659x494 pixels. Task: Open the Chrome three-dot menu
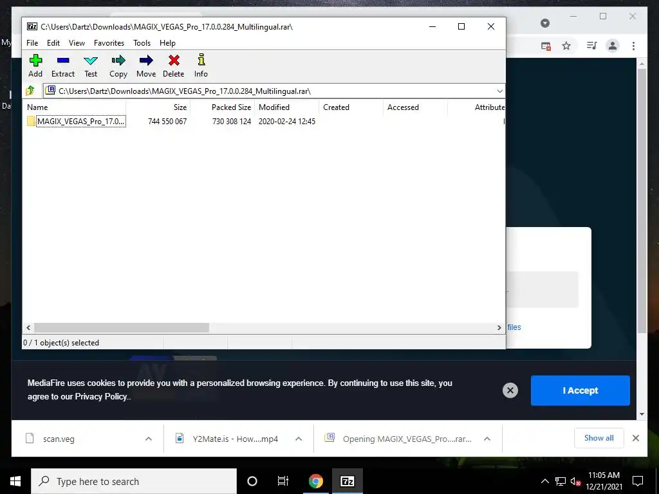click(633, 46)
